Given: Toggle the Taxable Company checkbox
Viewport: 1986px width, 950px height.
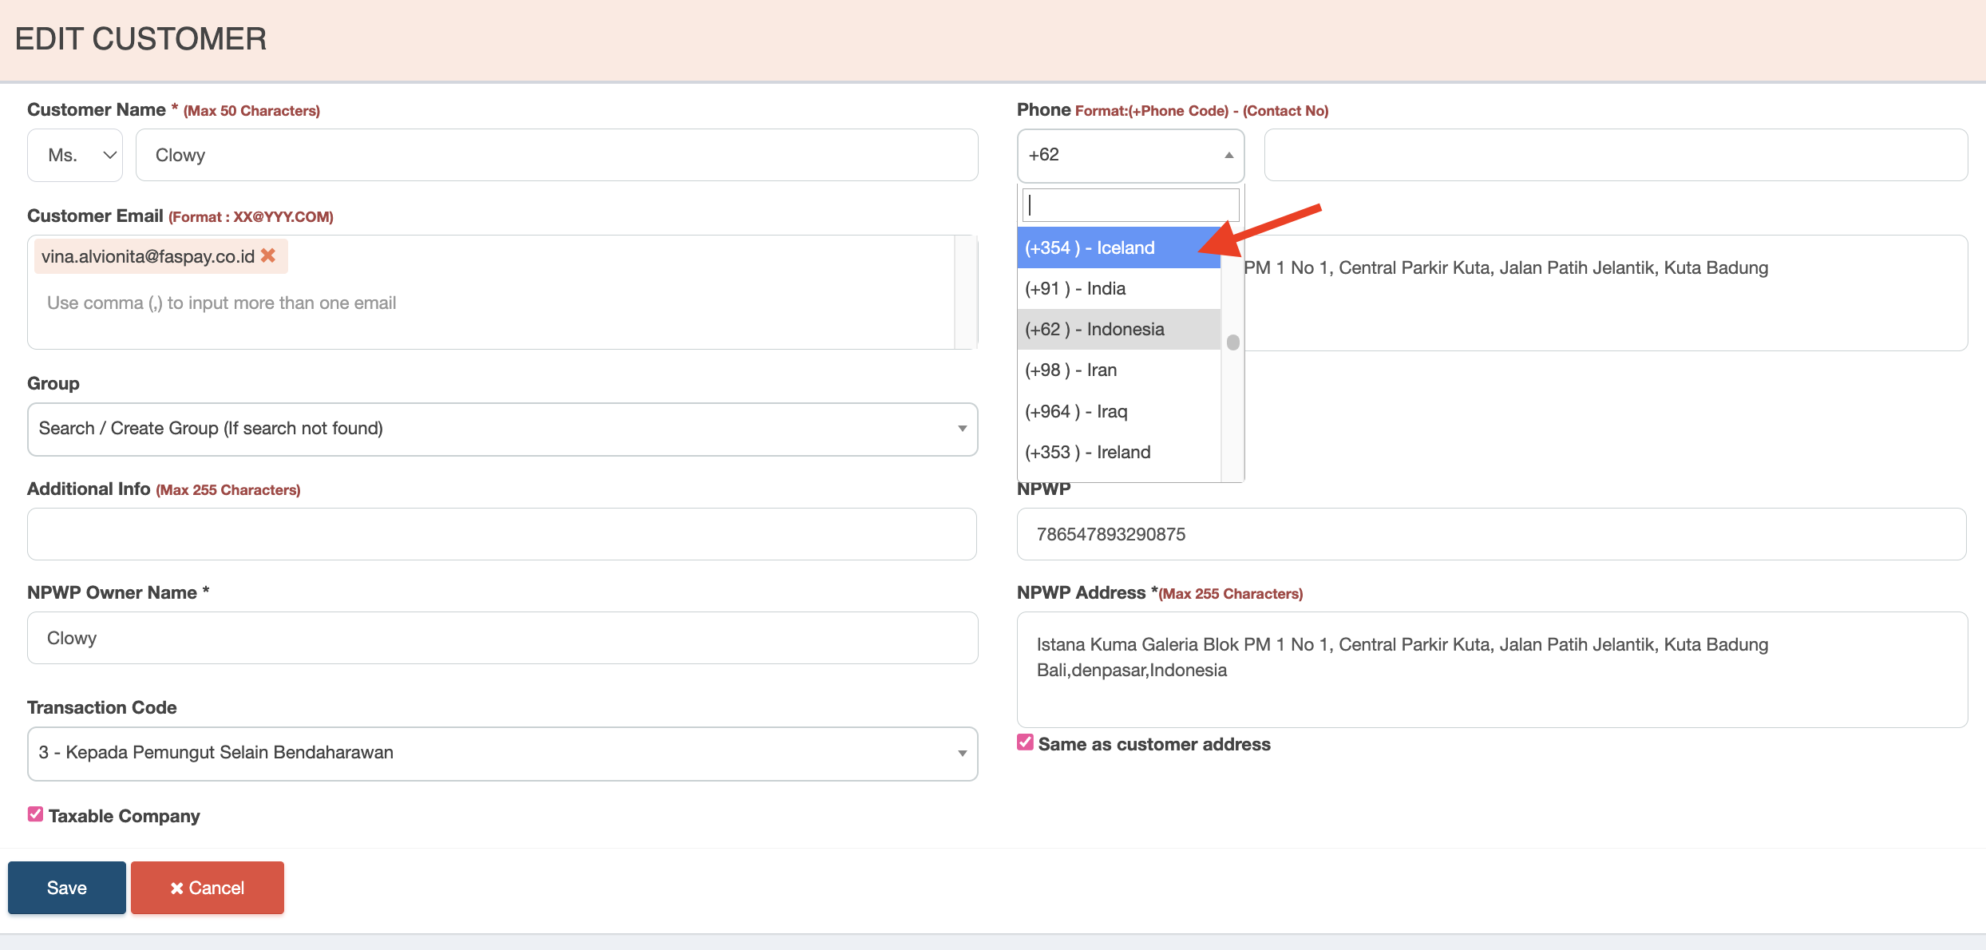Looking at the screenshot, I should (x=35, y=814).
